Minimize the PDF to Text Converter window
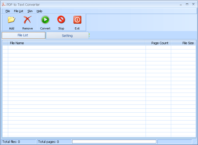The height and width of the screenshot is (145, 198). click(181, 4)
